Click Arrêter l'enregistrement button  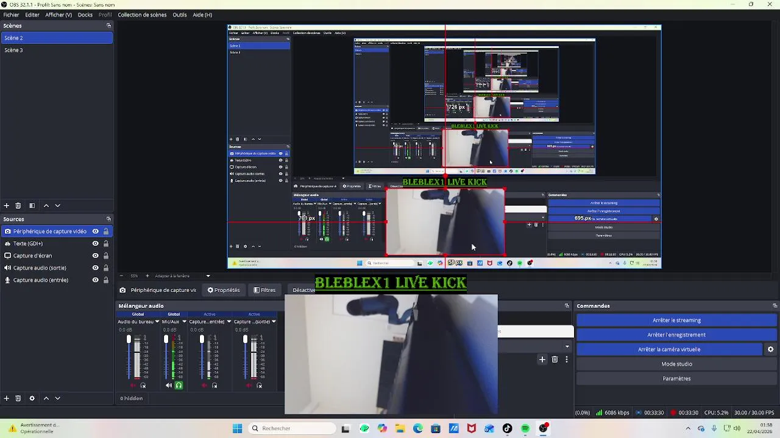676,335
